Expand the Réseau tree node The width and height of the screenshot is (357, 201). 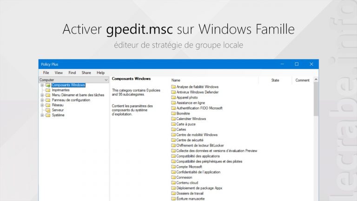tap(42, 105)
